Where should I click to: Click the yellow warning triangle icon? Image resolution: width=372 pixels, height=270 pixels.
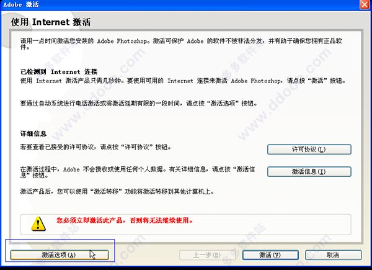[38, 223]
